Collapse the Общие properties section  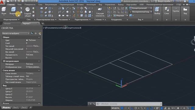pos(39,37)
